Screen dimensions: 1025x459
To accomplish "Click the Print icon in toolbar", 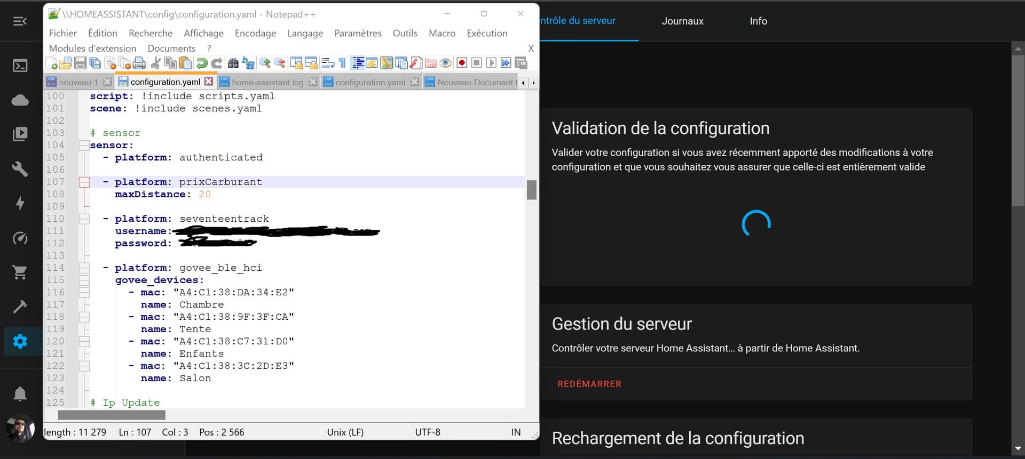I will tap(139, 63).
